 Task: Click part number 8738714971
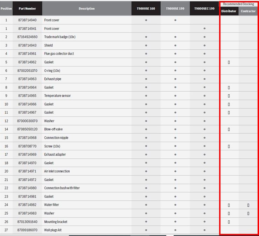[27, 171]
